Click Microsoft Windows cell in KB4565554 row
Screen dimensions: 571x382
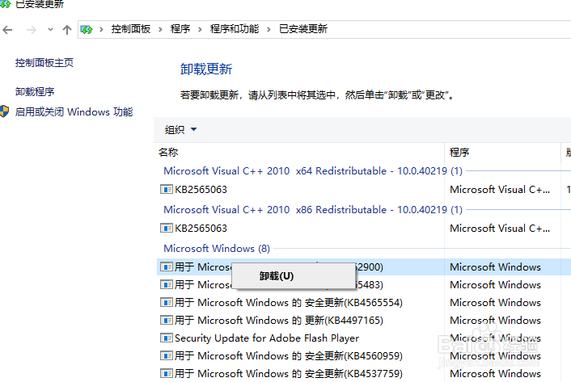[x=495, y=302]
